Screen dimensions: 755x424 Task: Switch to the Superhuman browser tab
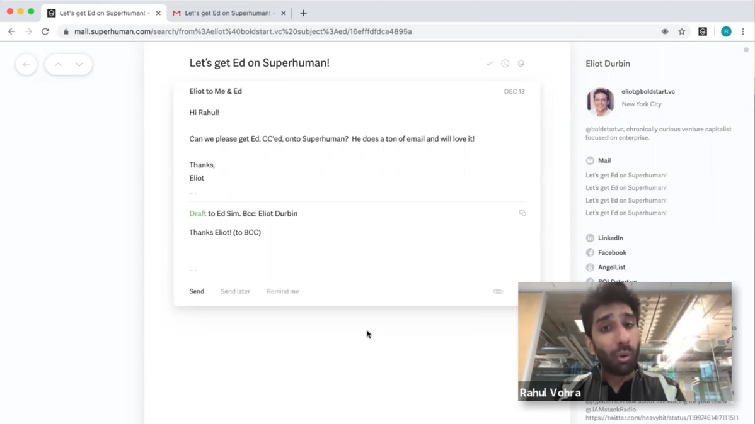coord(103,13)
